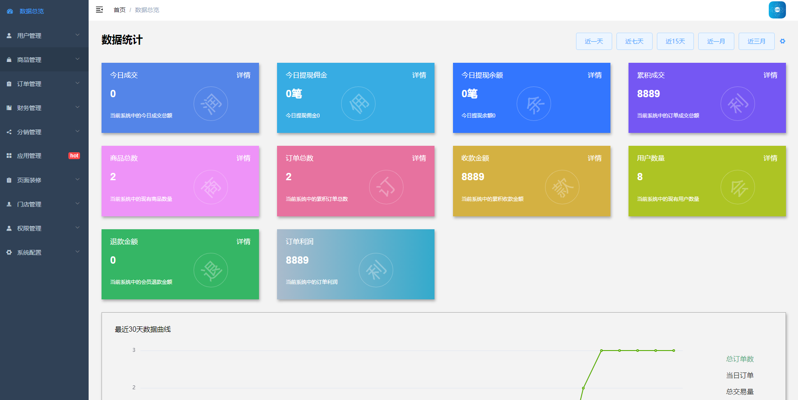Screen dimensions: 798x400
Task: Click the dashboard icon beside 数据总览
Action: click(9, 11)
